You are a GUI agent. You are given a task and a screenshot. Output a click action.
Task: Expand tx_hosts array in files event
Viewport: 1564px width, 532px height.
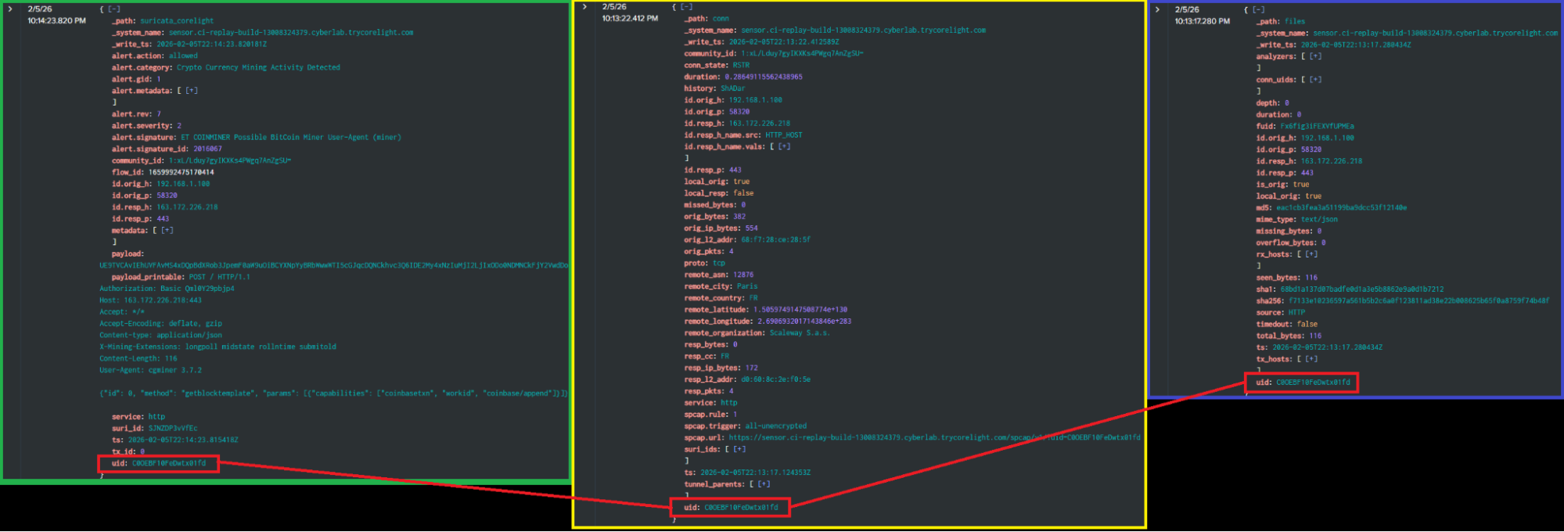coord(1311,359)
